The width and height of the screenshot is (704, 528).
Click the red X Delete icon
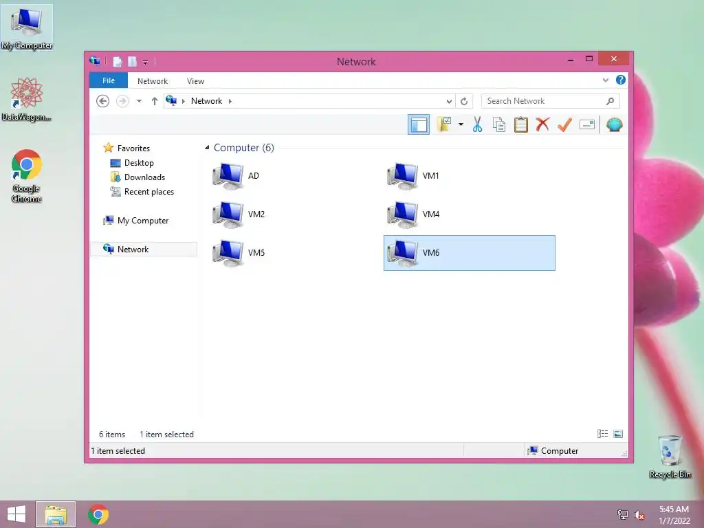[542, 124]
